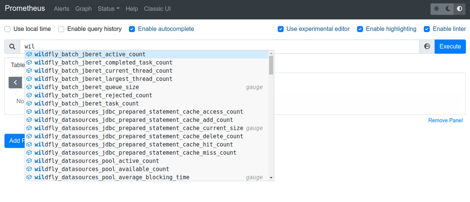470x202 pixels.
Task: Select suggestion wildfly_batch_jberet_completed_task_count
Action: (x=146, y=63)
